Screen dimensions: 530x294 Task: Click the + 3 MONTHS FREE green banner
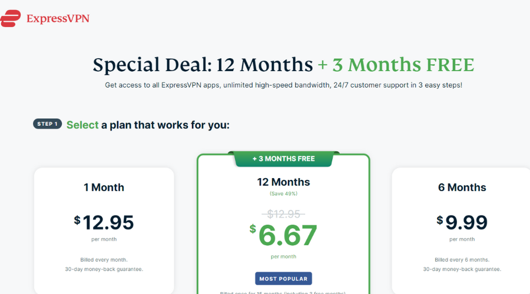(284, 159)
